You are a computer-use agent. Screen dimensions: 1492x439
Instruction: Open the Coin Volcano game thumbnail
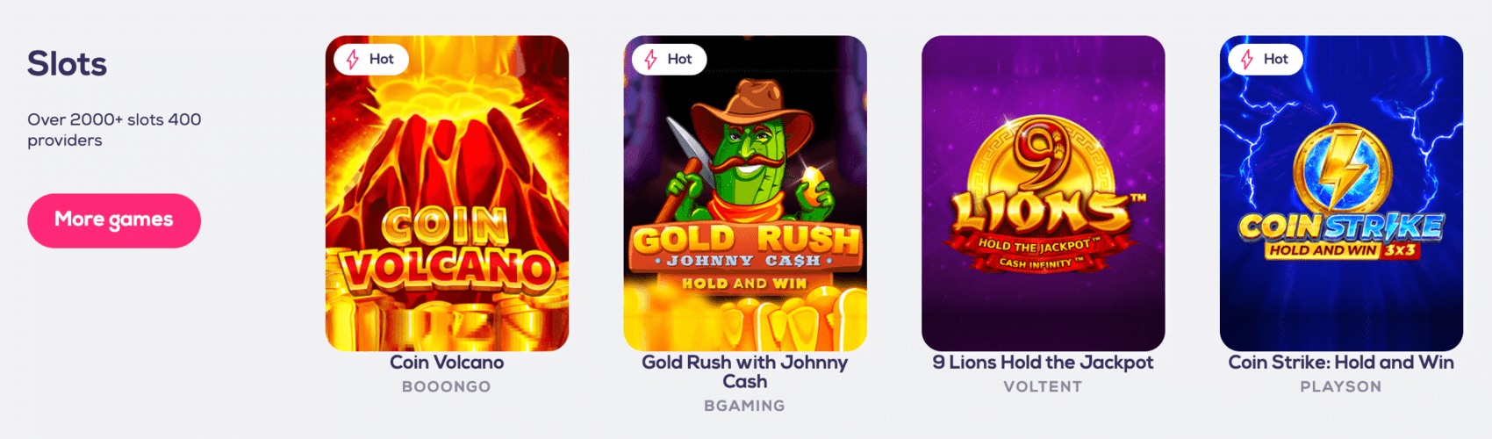click(447, 193)
